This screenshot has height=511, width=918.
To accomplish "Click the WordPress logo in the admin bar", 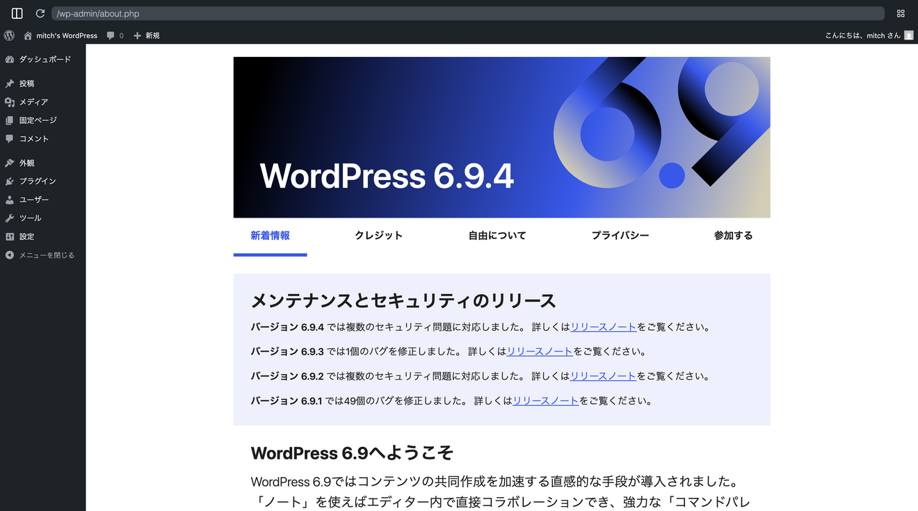I will [x=8, y=35].
